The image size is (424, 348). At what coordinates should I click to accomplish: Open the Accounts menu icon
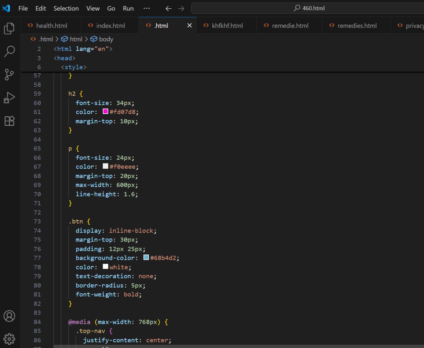point(9,316)
